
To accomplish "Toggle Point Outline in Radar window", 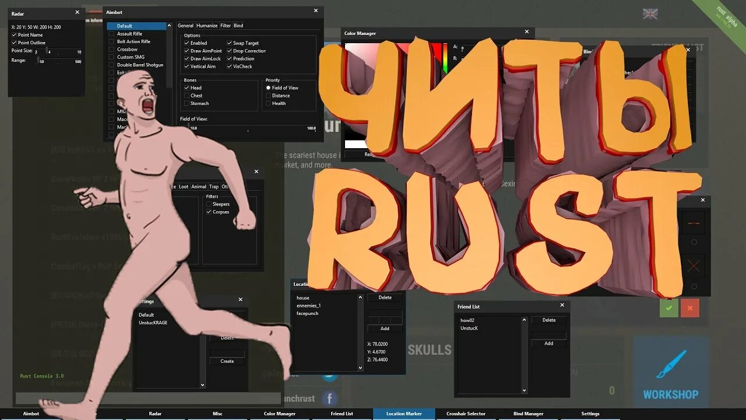I will (15, 43).
